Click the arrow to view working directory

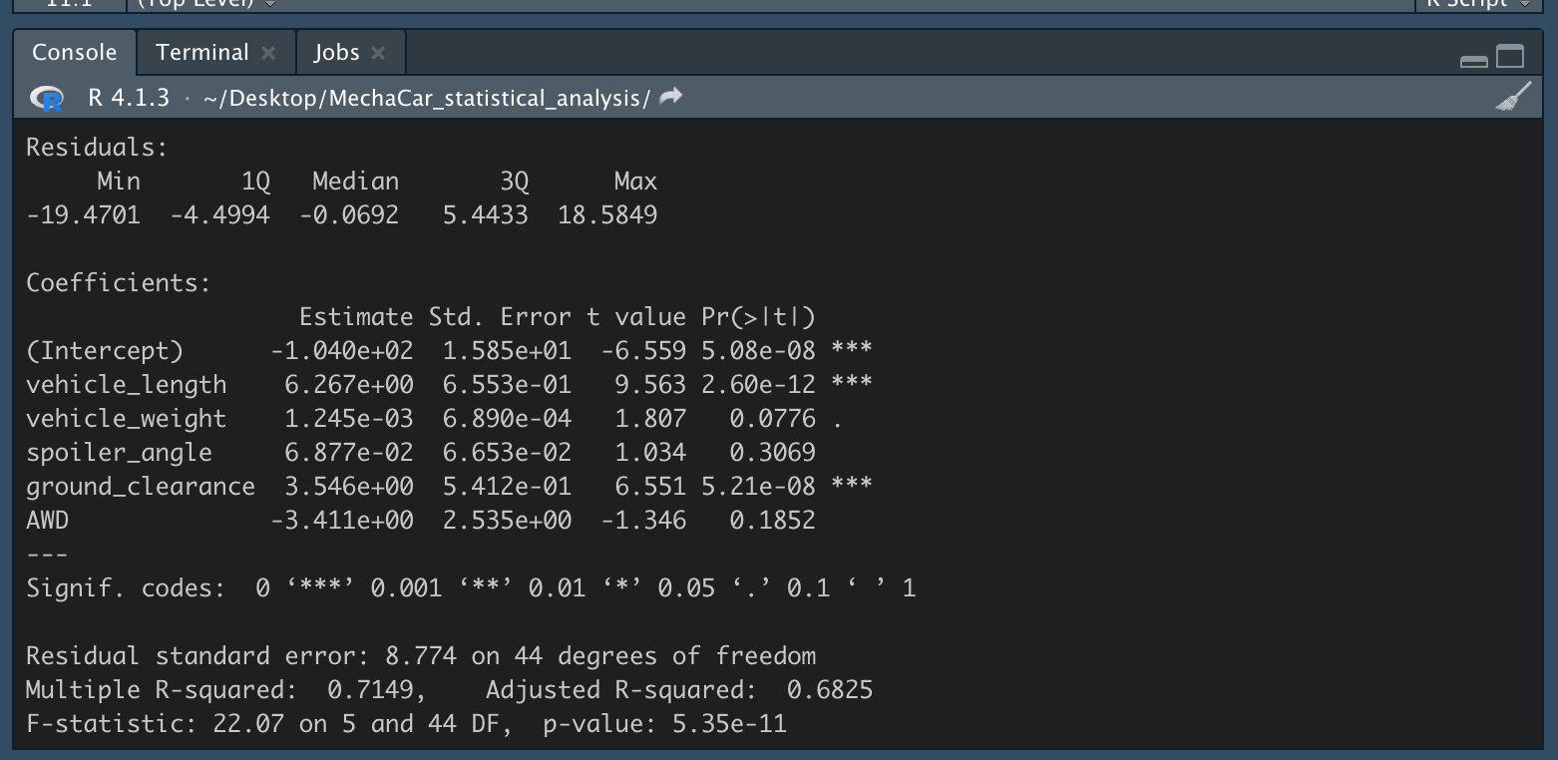[x=671, y=97]
